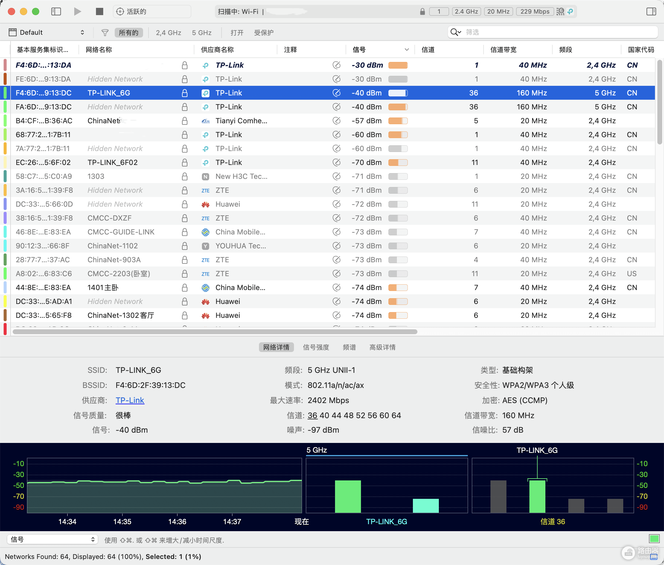Switch to the 频谱 tab
Image resolution: width=664 pixels, height=565 pixels.
[x=349, y=347]
